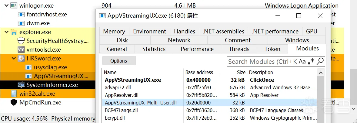
Task: Click the explorer.exe folder icon
Action: point(14,32)
